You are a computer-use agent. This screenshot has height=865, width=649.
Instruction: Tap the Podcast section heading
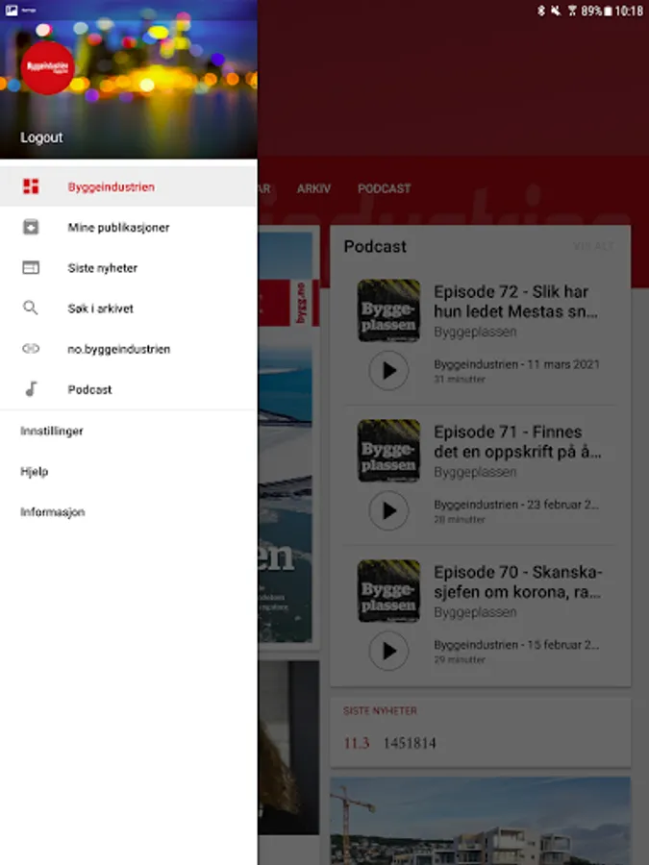coord(375,246)
